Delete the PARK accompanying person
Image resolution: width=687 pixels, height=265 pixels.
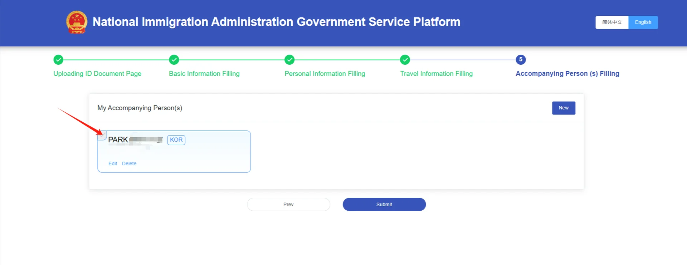coord(129,163)
